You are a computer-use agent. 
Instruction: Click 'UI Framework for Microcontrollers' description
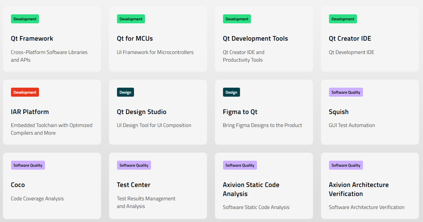coord(155,52)
